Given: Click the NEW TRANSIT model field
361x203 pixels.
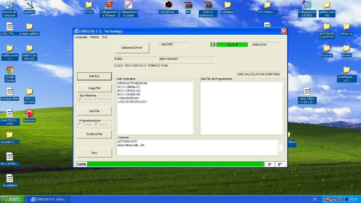Looking at the screenshot, I should [x=187, y=59].
